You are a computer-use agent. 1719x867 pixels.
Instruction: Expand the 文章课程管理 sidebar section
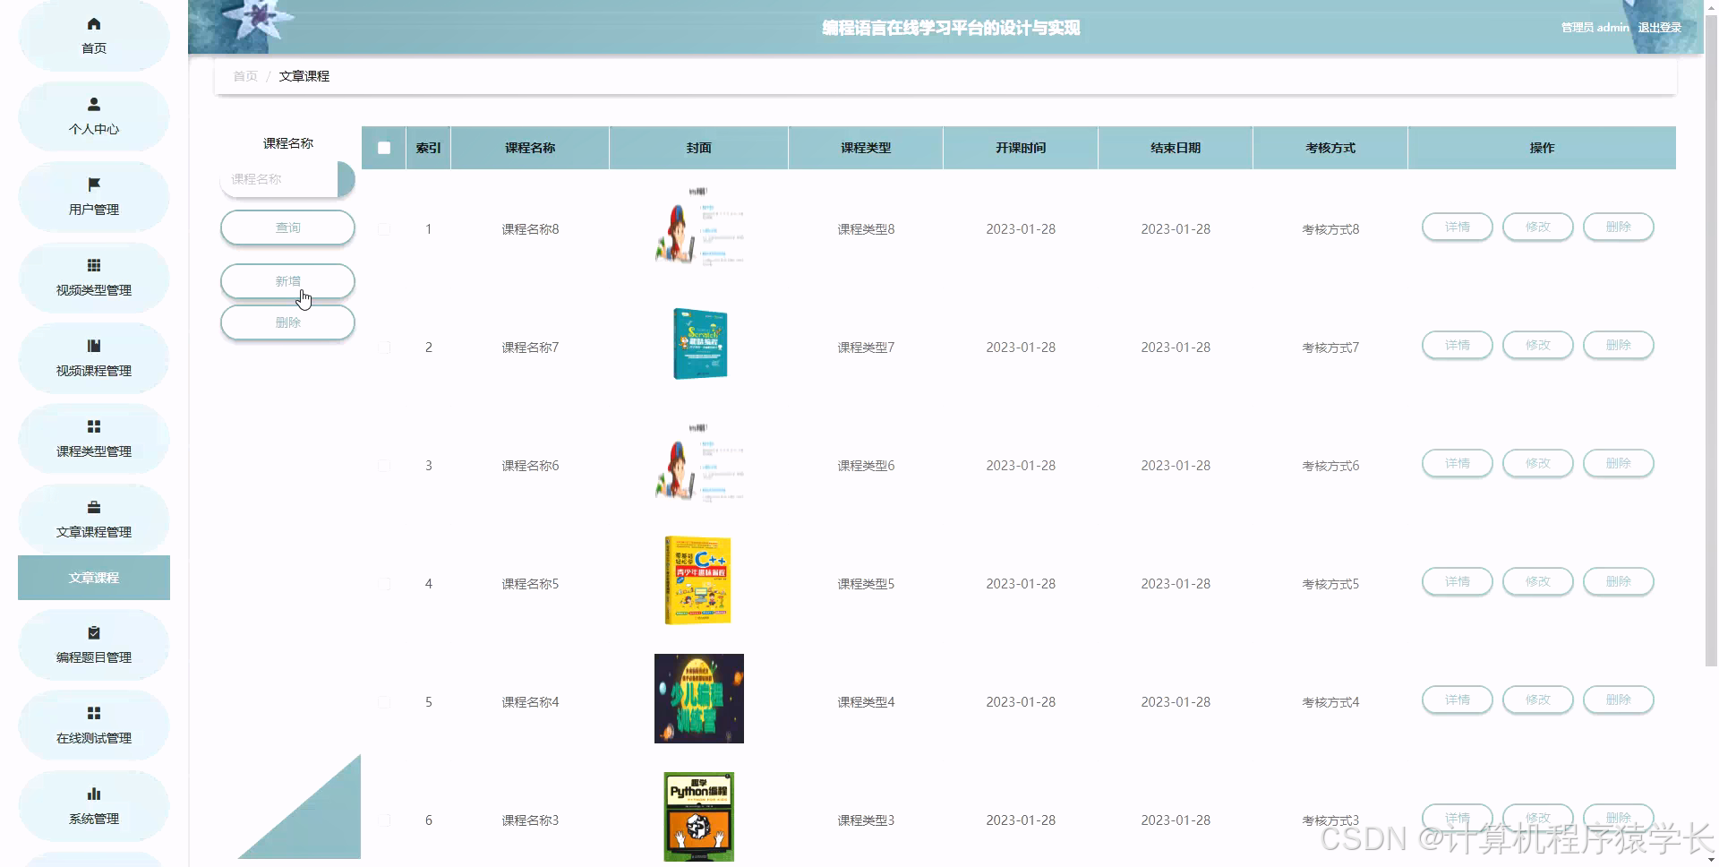[93, 518]
